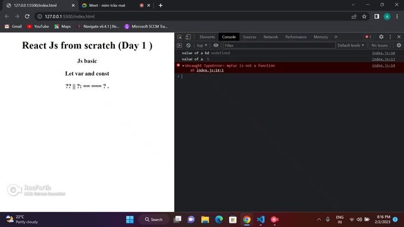Image resolution: width=404 pixels, height=227 pixels.
Task: Open the weather widget
Action: pyautogui.click(x=21, y=219)
